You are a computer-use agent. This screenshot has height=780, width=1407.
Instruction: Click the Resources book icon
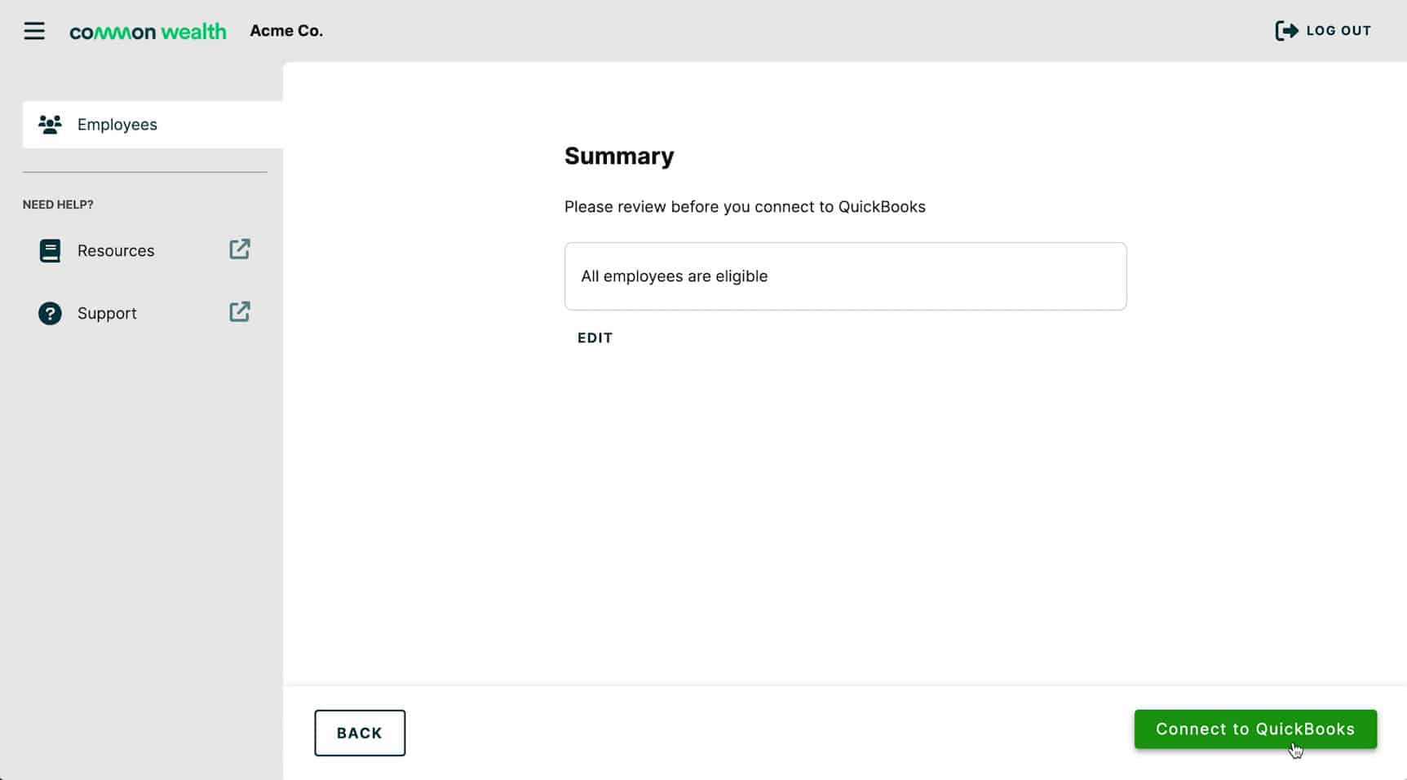(x=50, y=250)
